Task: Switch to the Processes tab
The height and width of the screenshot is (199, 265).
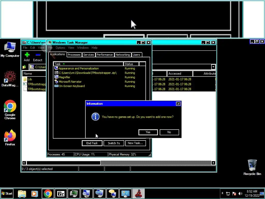Action: click(74, 55)
